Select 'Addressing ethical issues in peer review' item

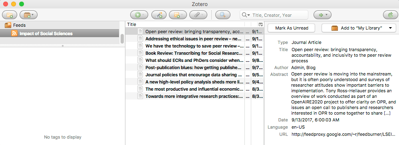(195, 39)
